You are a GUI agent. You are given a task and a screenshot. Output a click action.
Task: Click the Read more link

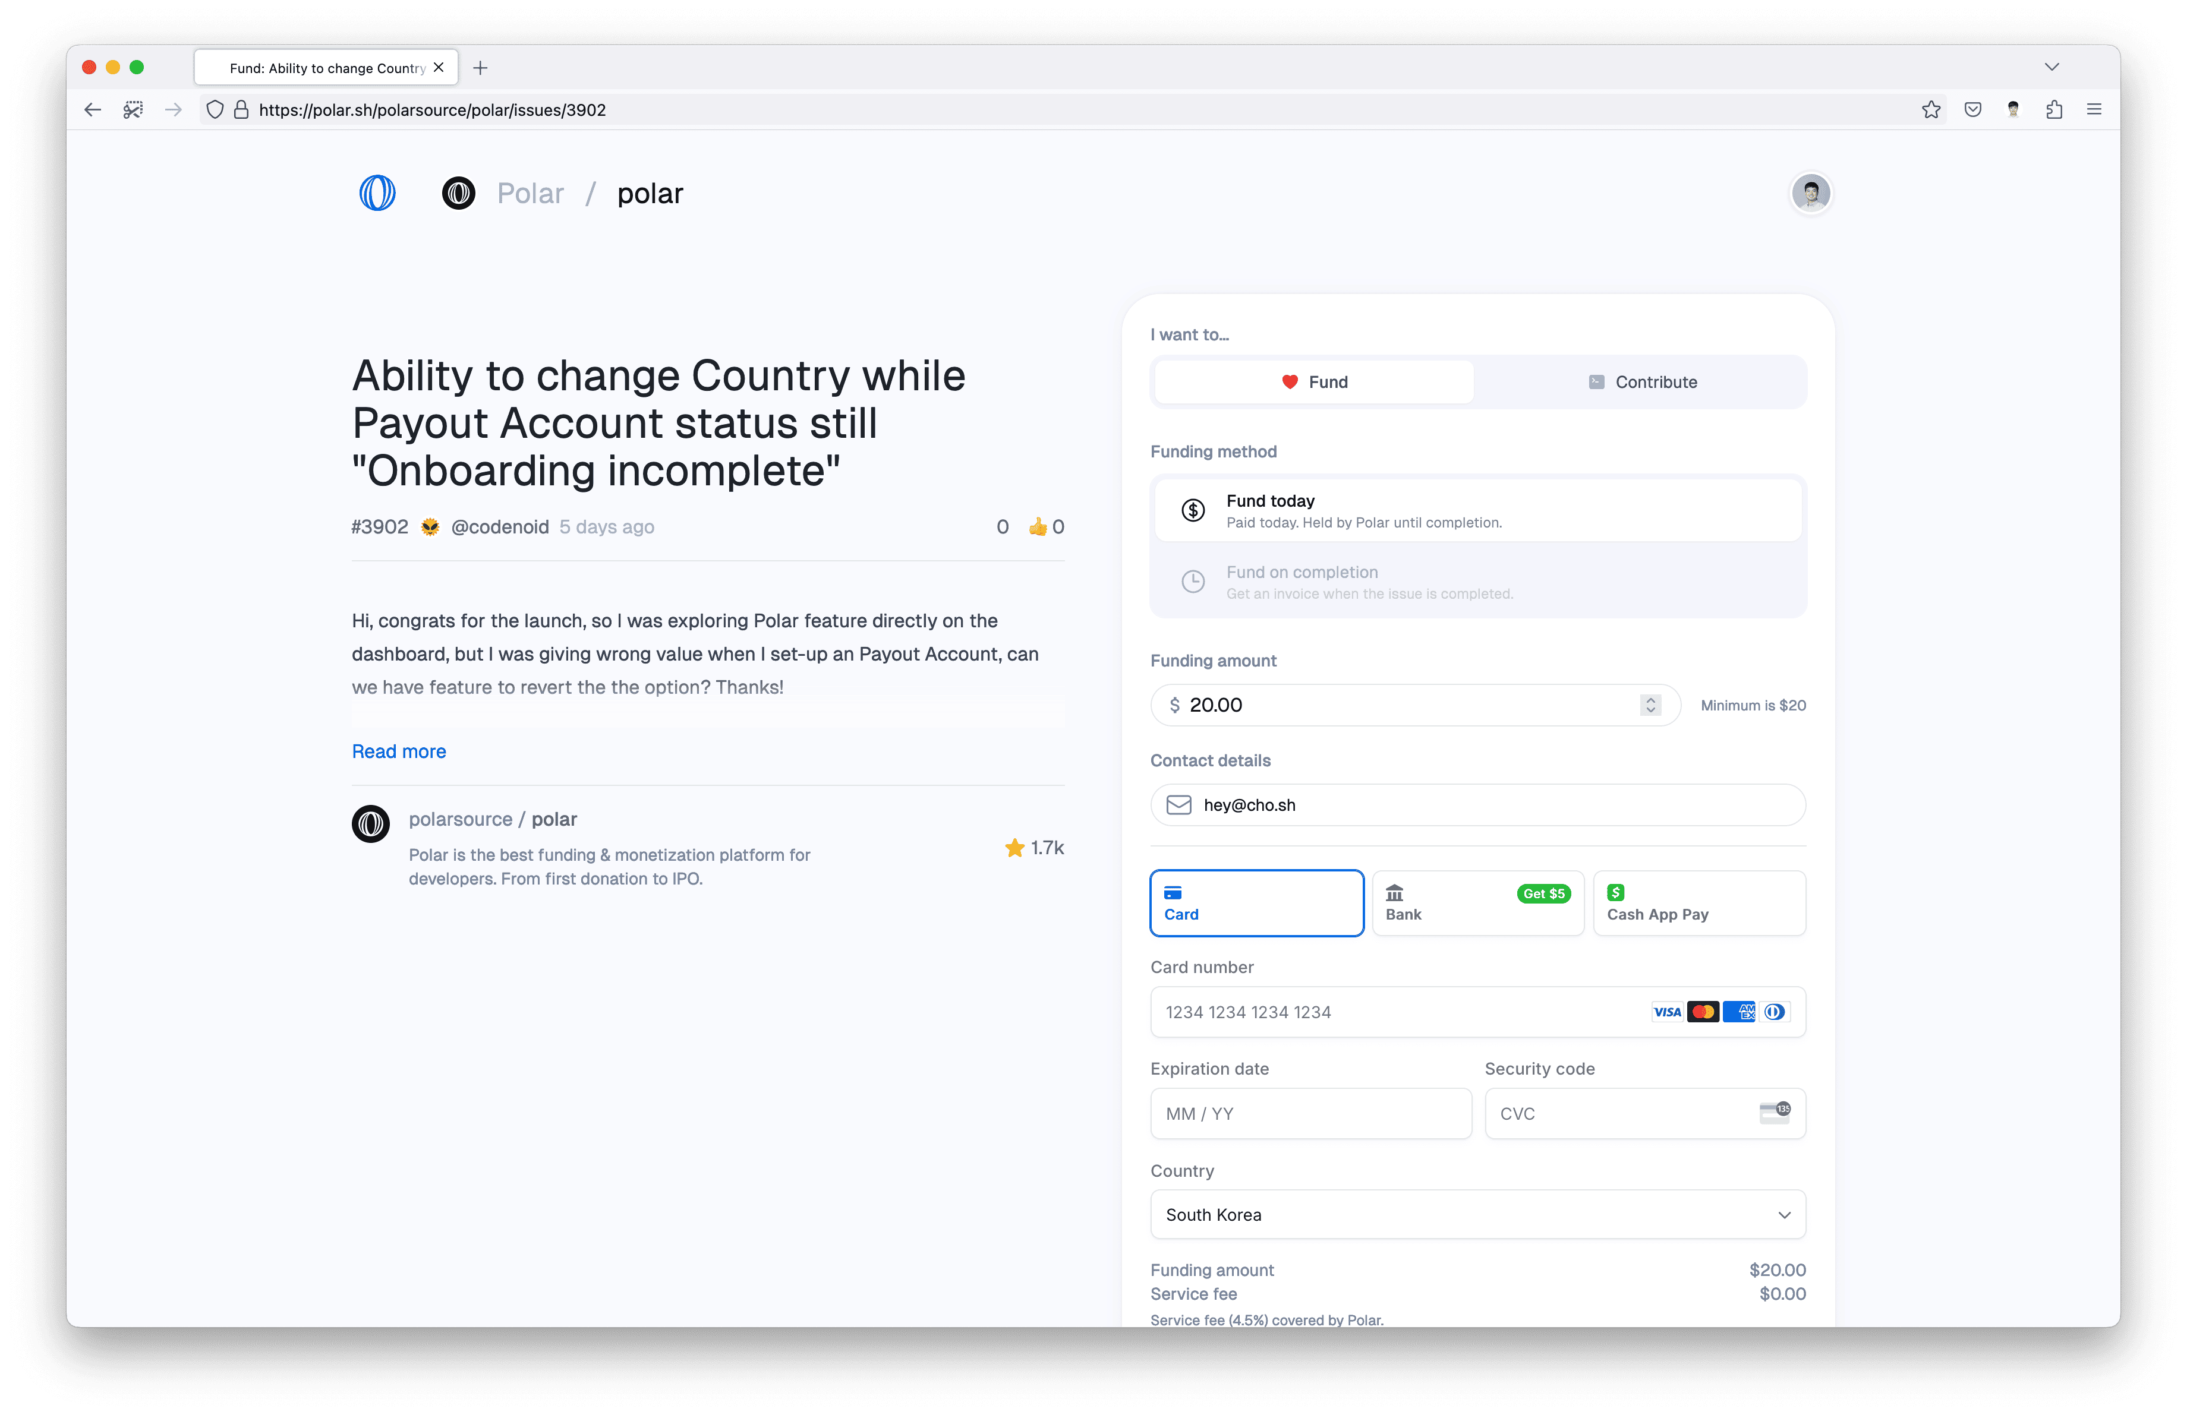(399, 751)
